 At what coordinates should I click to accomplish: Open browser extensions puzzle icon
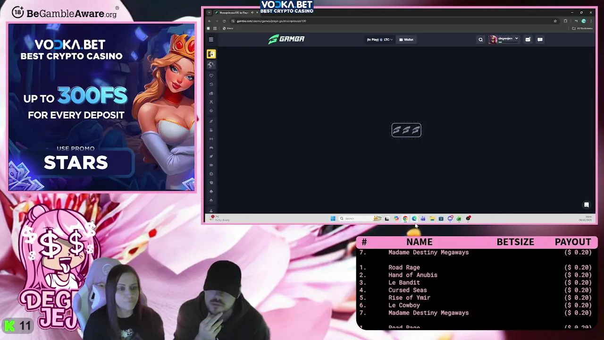point(565,21)
